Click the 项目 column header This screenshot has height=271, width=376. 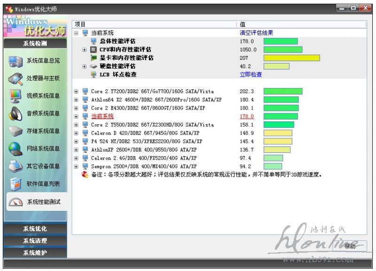[x=154, y=24]
